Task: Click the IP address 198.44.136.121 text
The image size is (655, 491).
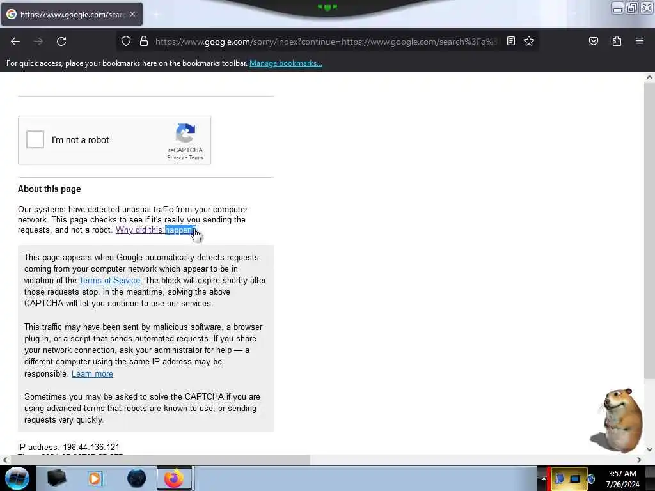Action: [x=68, y=447]
